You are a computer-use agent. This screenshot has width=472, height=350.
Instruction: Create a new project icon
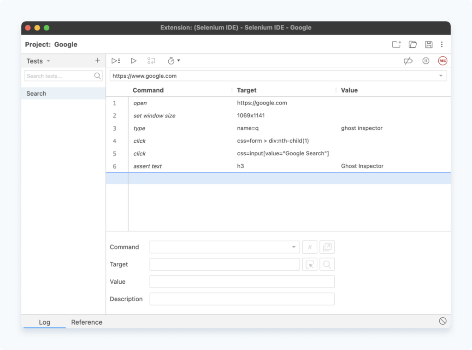pos(396,45)
